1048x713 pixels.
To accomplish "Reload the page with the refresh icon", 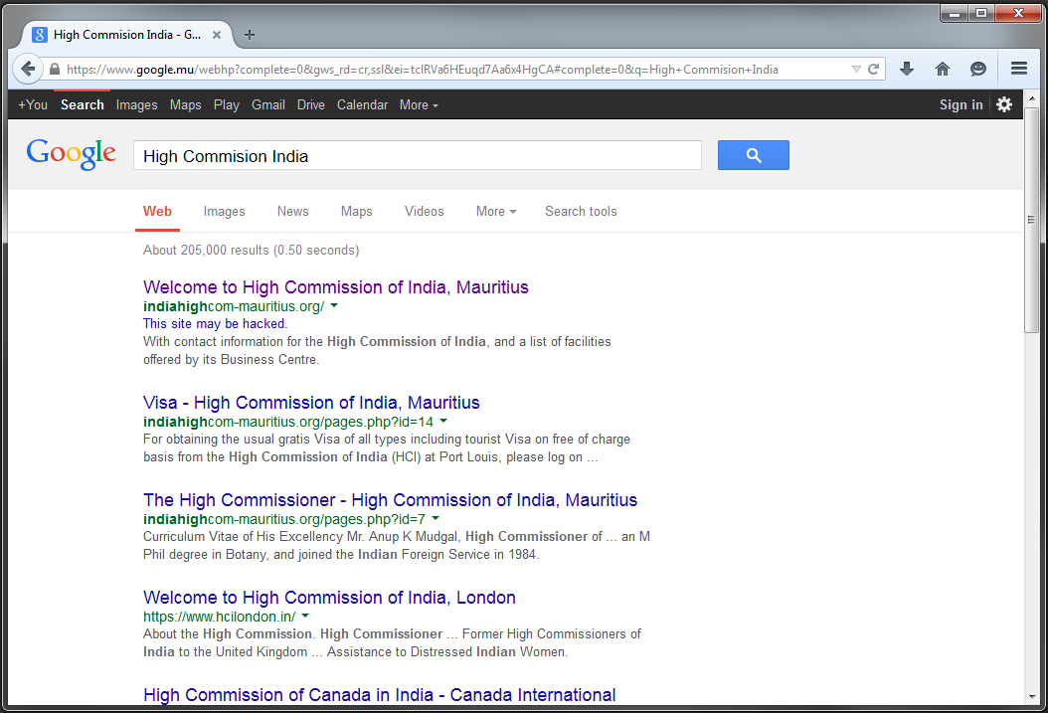I will tap(873, 69).
